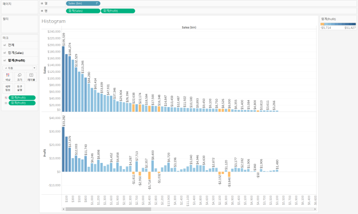Click the $11,100 bin label on x-axis

pyautogui.click(x=188, y=201)
